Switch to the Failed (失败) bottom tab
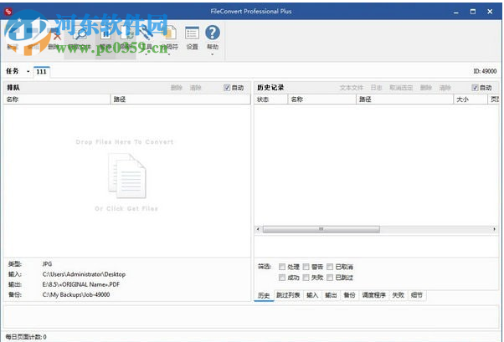 pos(399,295)
